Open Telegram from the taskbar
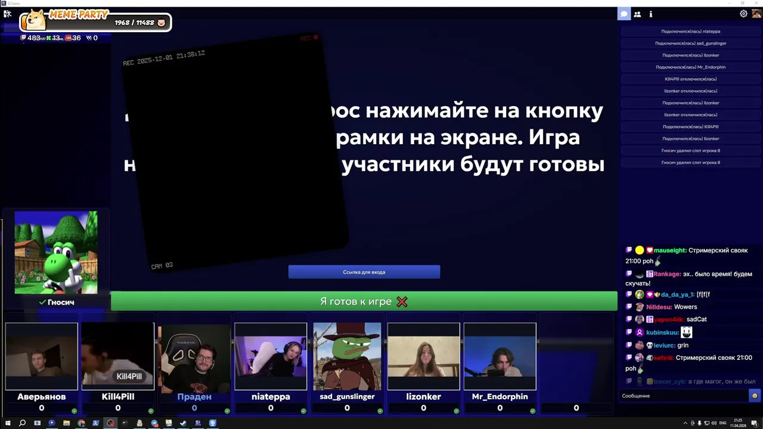763x429 pixels. point(154,423)
